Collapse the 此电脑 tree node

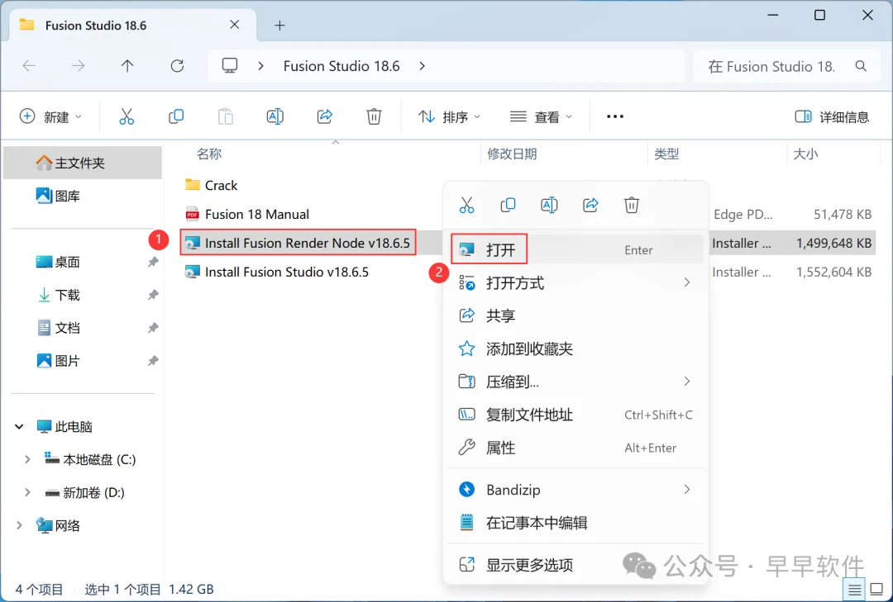pyautogui.click(x=19, y=426)
